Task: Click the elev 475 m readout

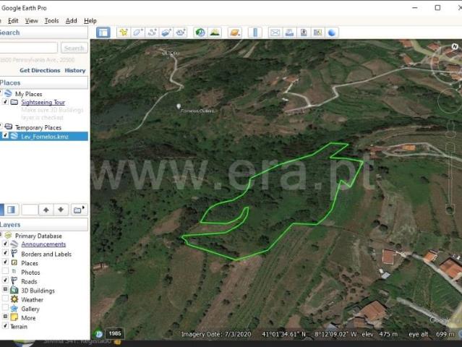Action: [380, 334]
